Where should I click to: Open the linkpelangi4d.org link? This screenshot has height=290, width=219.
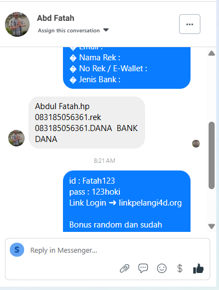[x=151, y=203]
